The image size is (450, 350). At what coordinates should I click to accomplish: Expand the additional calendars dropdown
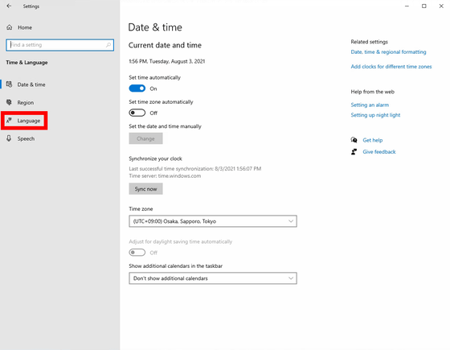[x=213, y=278]
